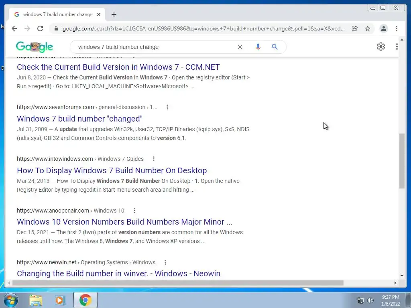The width and height of the screenshot is (411, 308).
Task: View site info via the padlock icon
Action: click(56, 28)
